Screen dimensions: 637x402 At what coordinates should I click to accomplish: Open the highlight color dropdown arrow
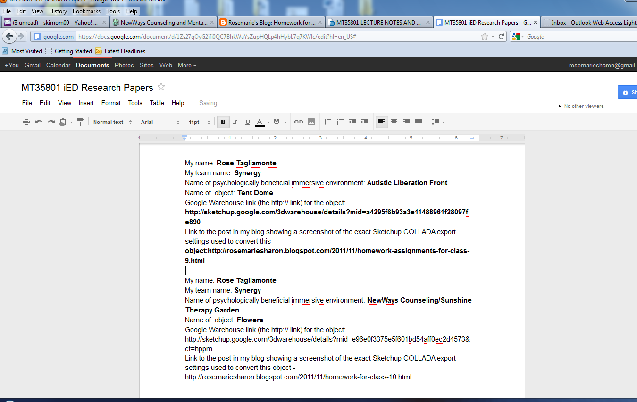pyautogui.click(x=285, y=122)
